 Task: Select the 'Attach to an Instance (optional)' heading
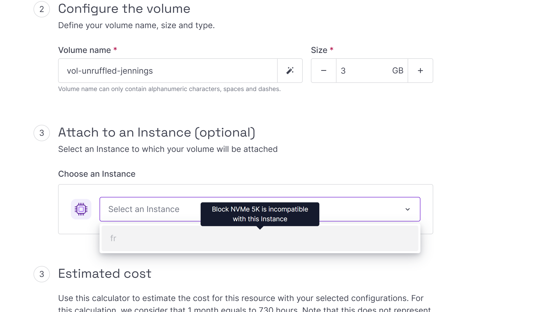[x=157, y=132]
